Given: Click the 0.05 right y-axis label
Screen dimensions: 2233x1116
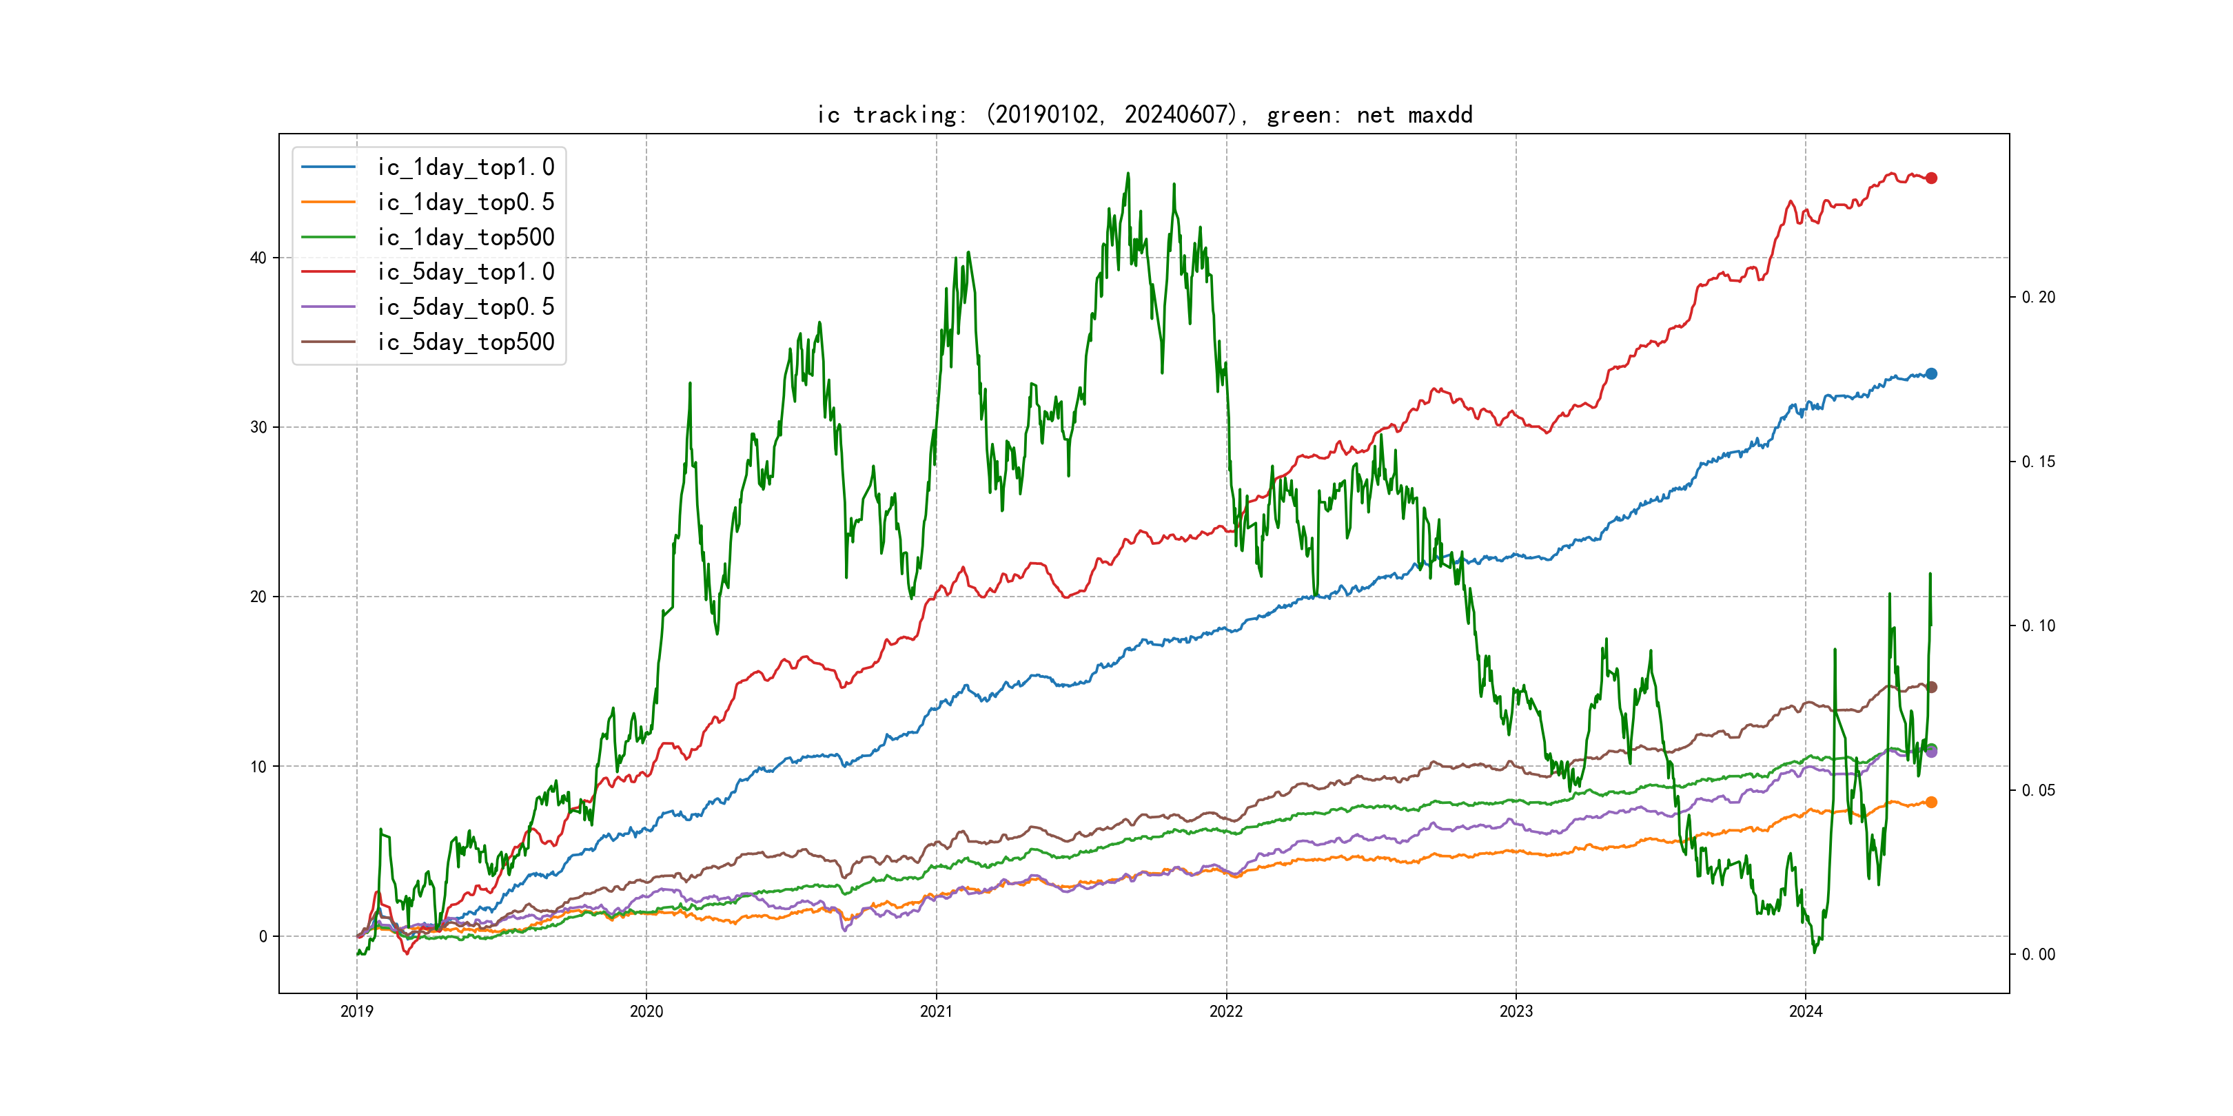Looking at the screenshot, I should click(2038, 790).
